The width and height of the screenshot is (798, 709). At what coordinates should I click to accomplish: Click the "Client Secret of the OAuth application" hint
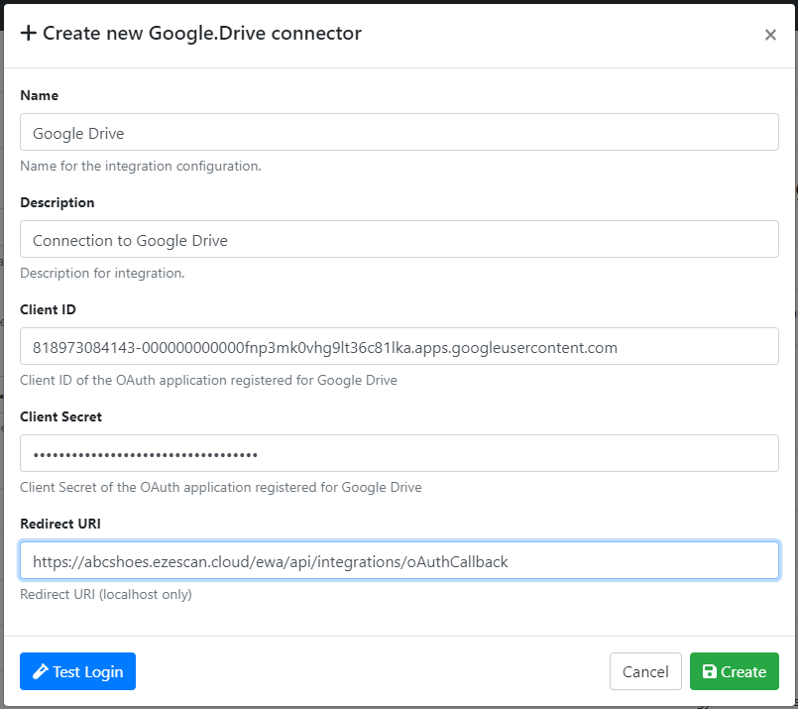pos(221,487)
